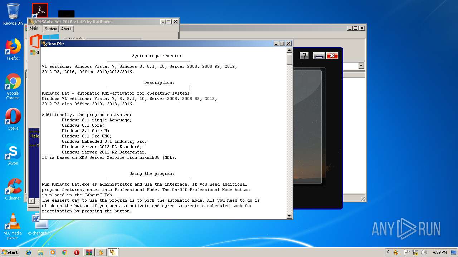The width and height of the screenshot is (458, 257).
Task: Click the ReadMe vertical scrollbar thumb
Action: (289, 59)
